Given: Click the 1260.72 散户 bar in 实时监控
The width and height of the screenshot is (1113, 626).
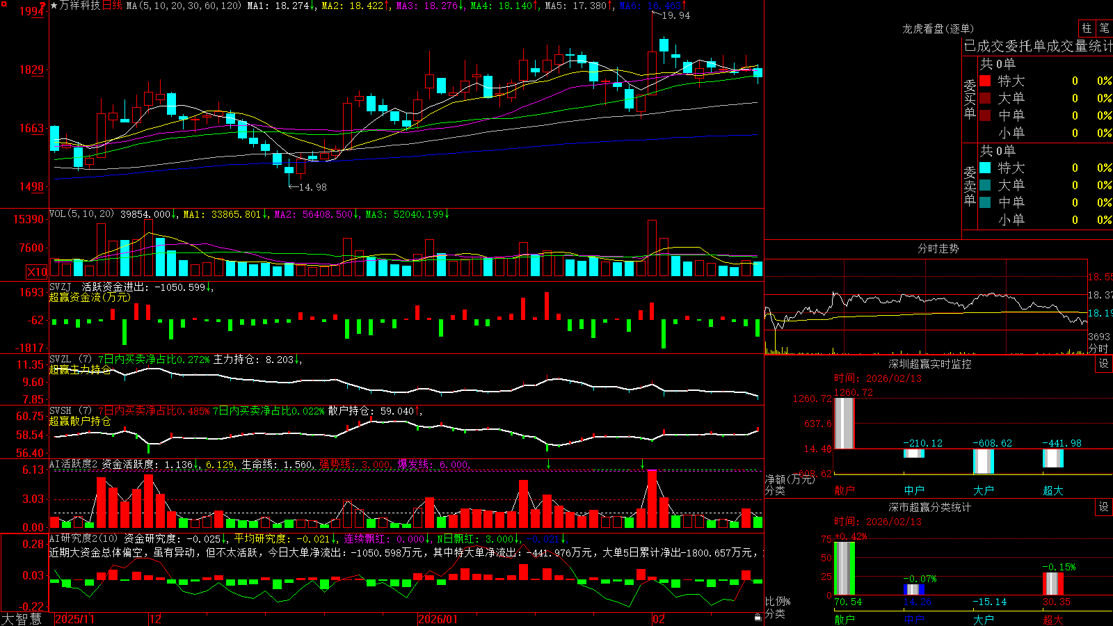Looking at the screenshot, I should [844, 423].
